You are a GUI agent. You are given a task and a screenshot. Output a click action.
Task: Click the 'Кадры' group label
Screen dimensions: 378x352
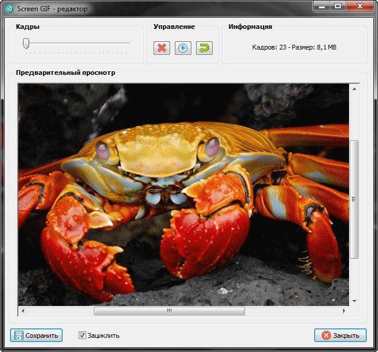(28, 27)
